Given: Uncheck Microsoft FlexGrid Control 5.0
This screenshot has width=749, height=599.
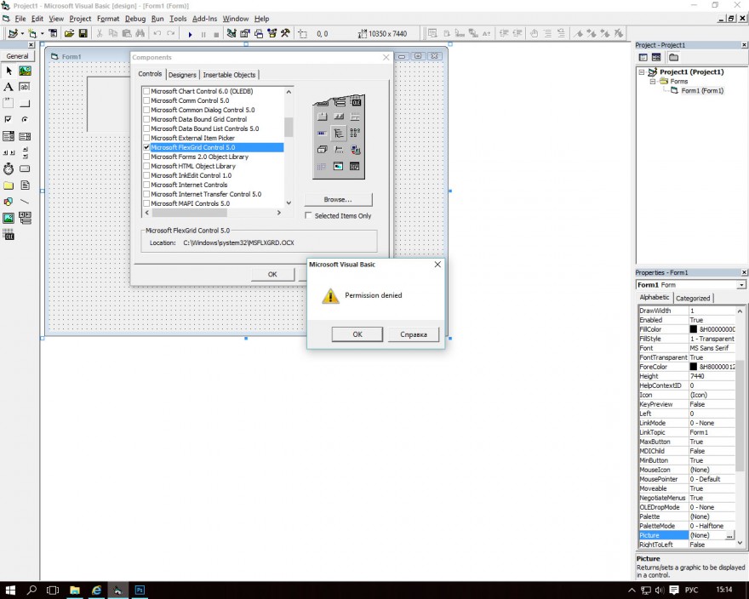Looking at the screenshot, I should (x=146, y=147).
